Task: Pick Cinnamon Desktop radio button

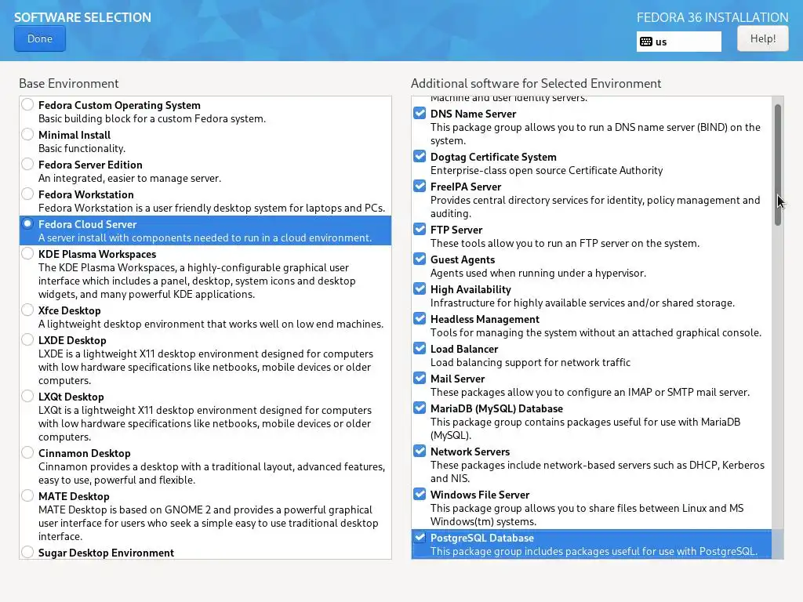Action: (27, 452)
